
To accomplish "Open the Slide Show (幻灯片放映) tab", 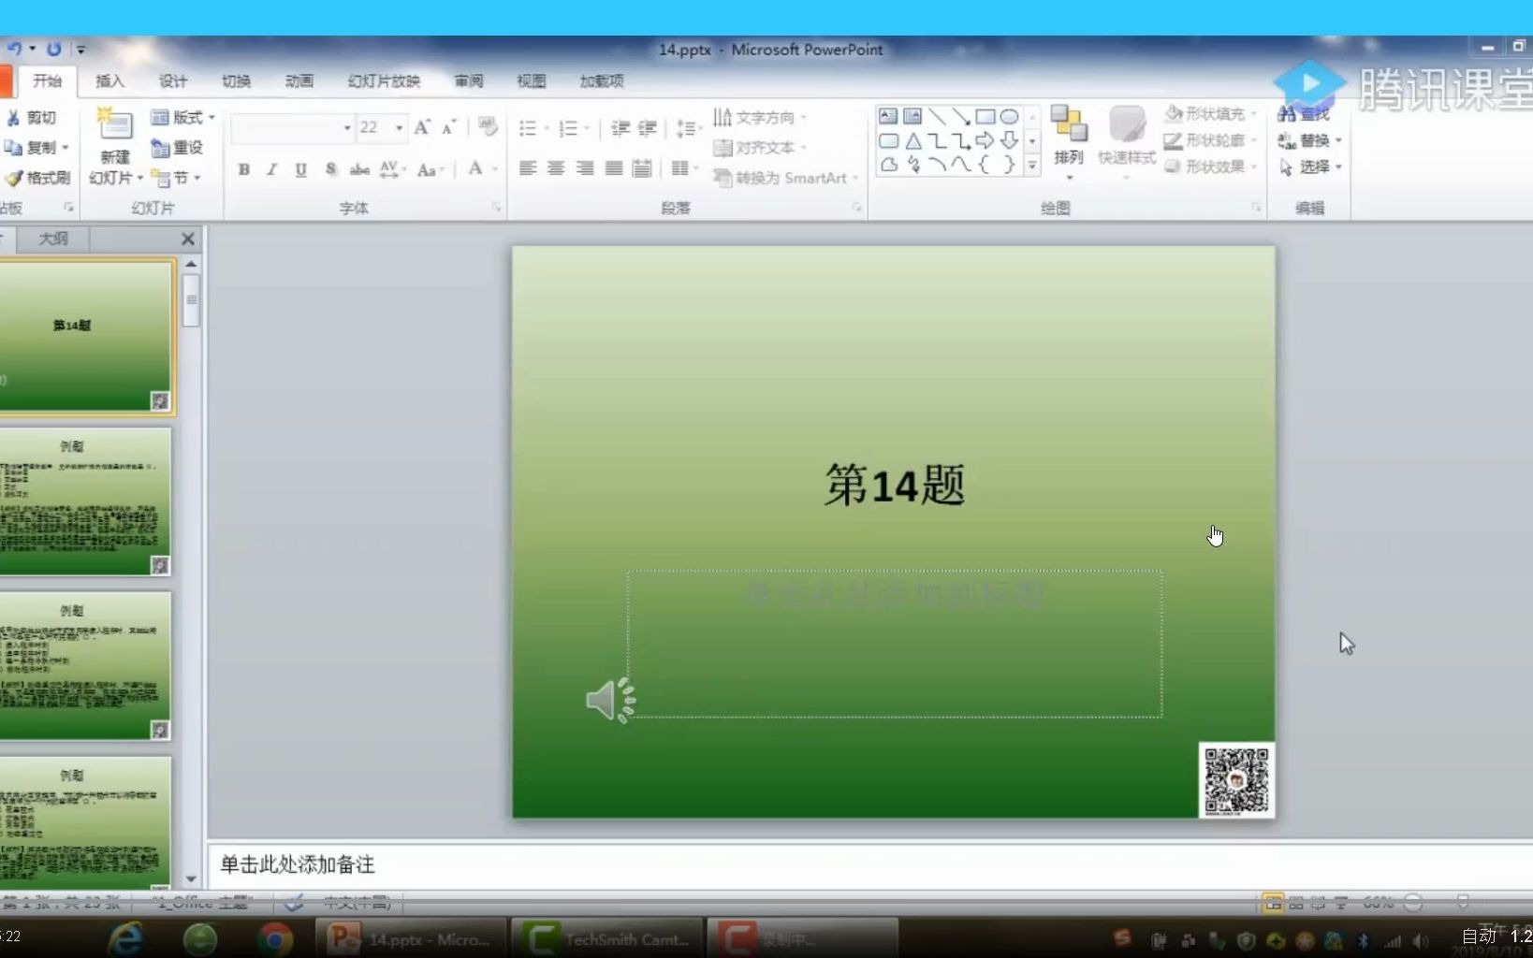I will click(x=385, y=81).
